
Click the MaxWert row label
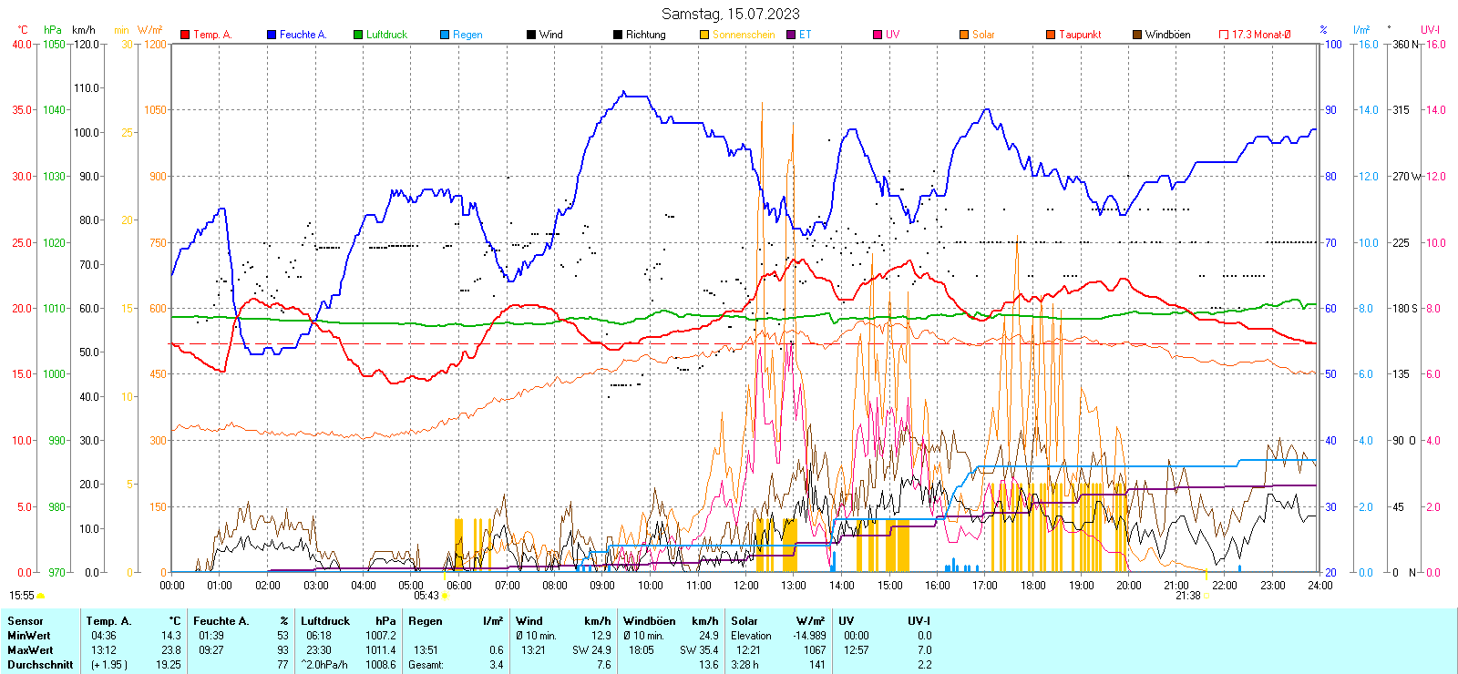point(30,650)
